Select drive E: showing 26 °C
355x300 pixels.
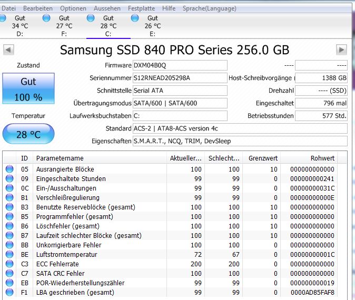(x=153, y=26)
